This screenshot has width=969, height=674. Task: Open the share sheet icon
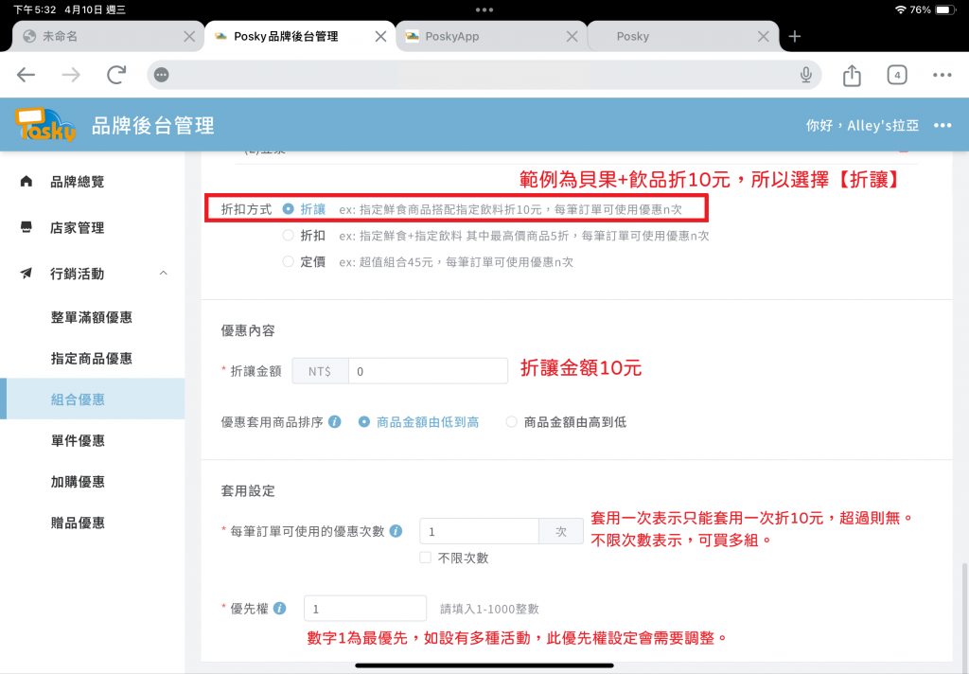coord(852,75)
